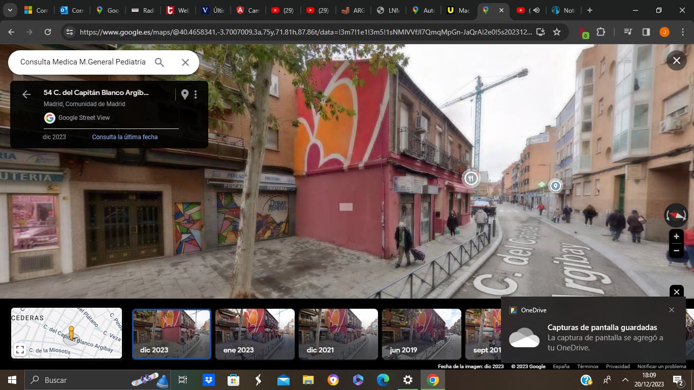Image resolution: width=694 pixels, height=390 pixels.
Task: Select the ene 2023 historical imagery thumbnail
Action: (x=255, y=334)
